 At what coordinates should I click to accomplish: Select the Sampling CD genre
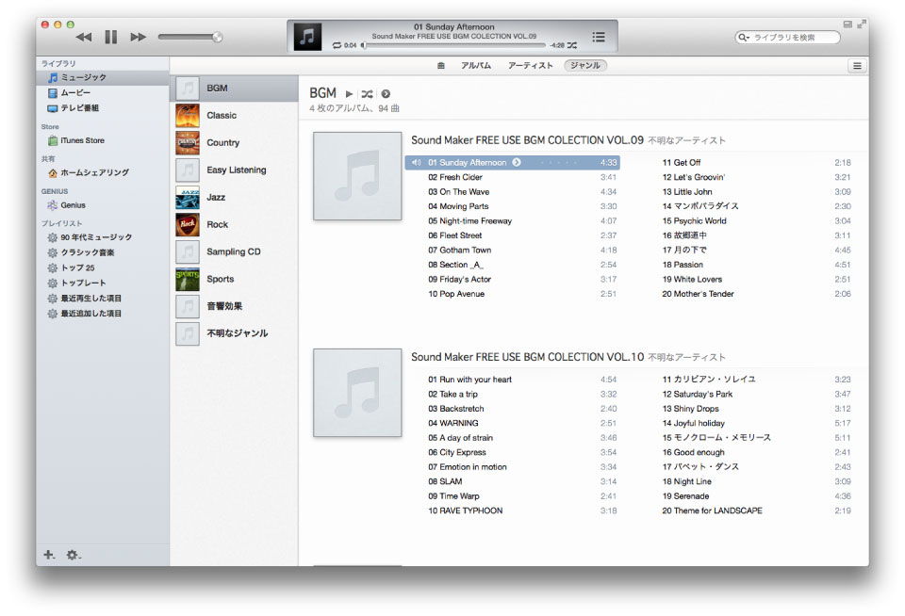(x=235, y=251)
